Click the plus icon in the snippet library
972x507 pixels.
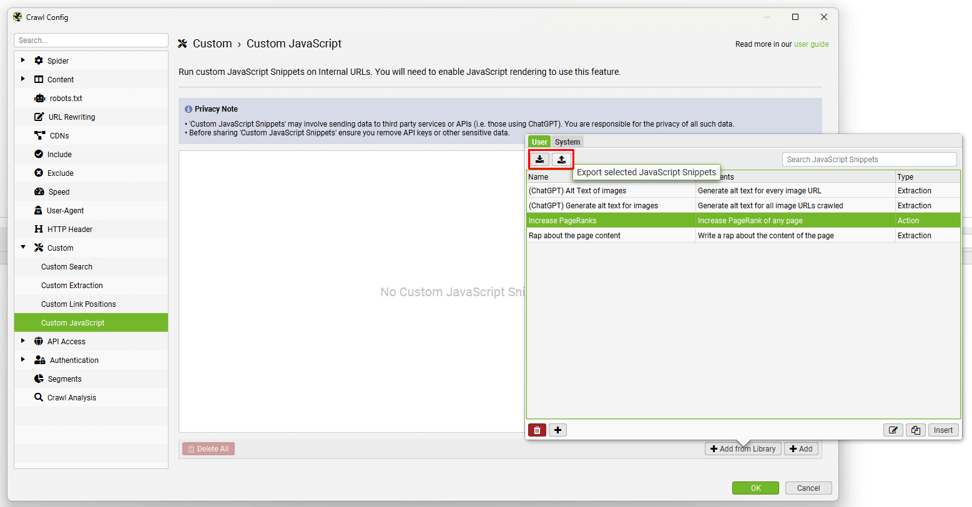click(557, 430)
